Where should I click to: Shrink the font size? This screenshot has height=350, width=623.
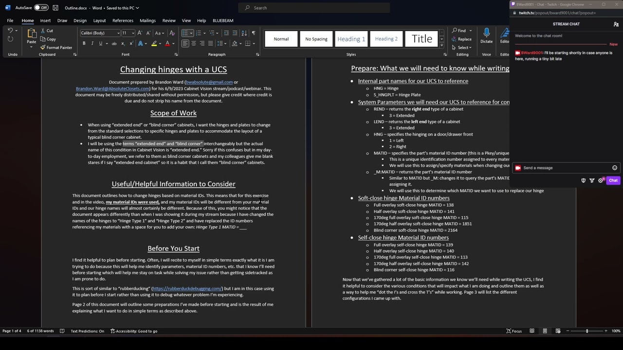click(147, 33)
